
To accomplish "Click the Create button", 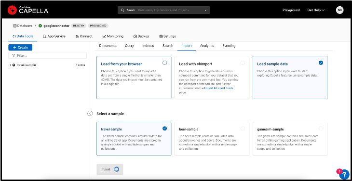I will (x=20, y=48).
